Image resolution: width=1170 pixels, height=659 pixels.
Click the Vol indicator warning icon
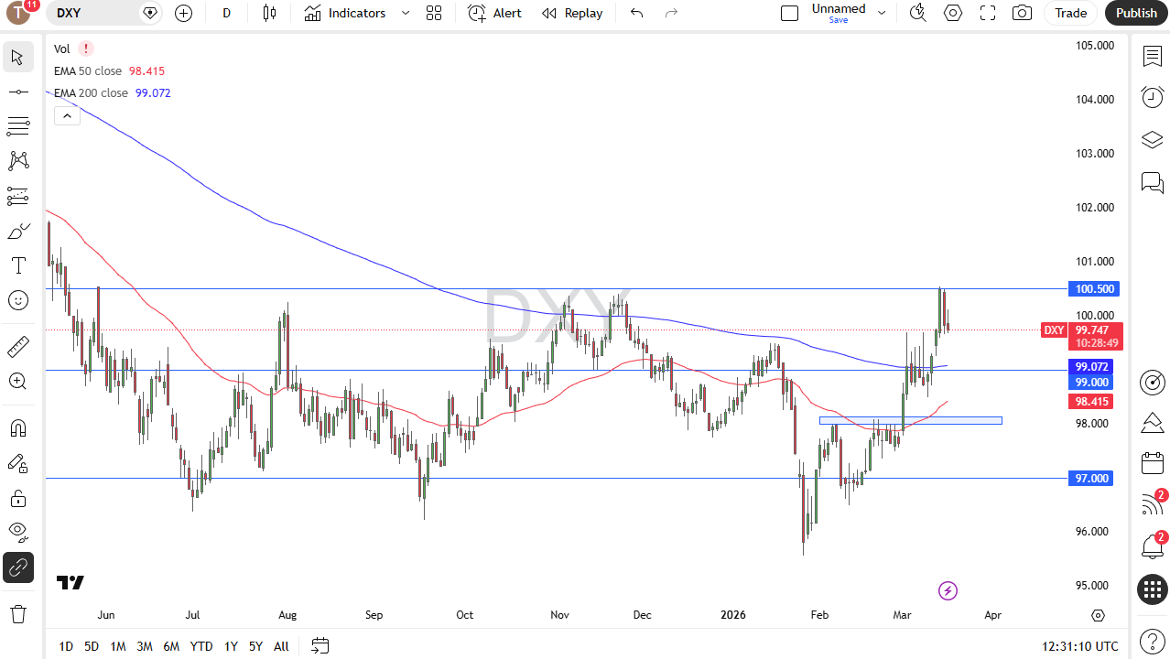[85, 49]
